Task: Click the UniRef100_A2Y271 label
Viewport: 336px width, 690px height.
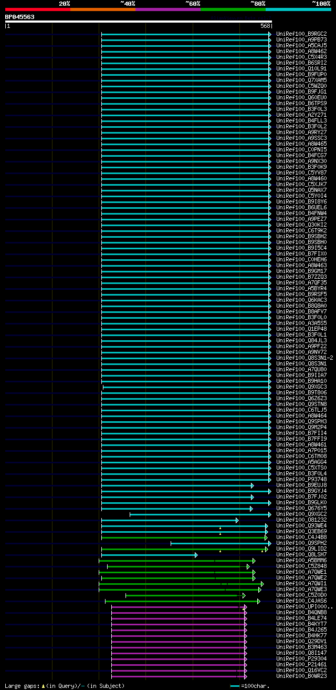Action: click(x=301, y=115)
